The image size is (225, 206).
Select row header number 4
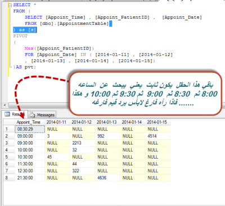point(9,150)
